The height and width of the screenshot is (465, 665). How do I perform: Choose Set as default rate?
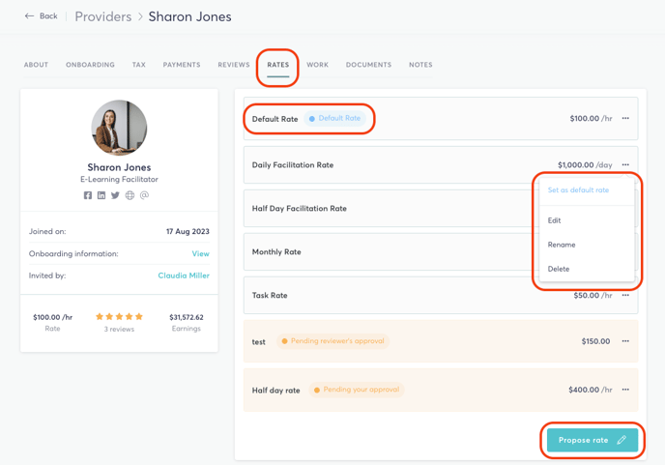pyautogui.click(x=578, y=190)
